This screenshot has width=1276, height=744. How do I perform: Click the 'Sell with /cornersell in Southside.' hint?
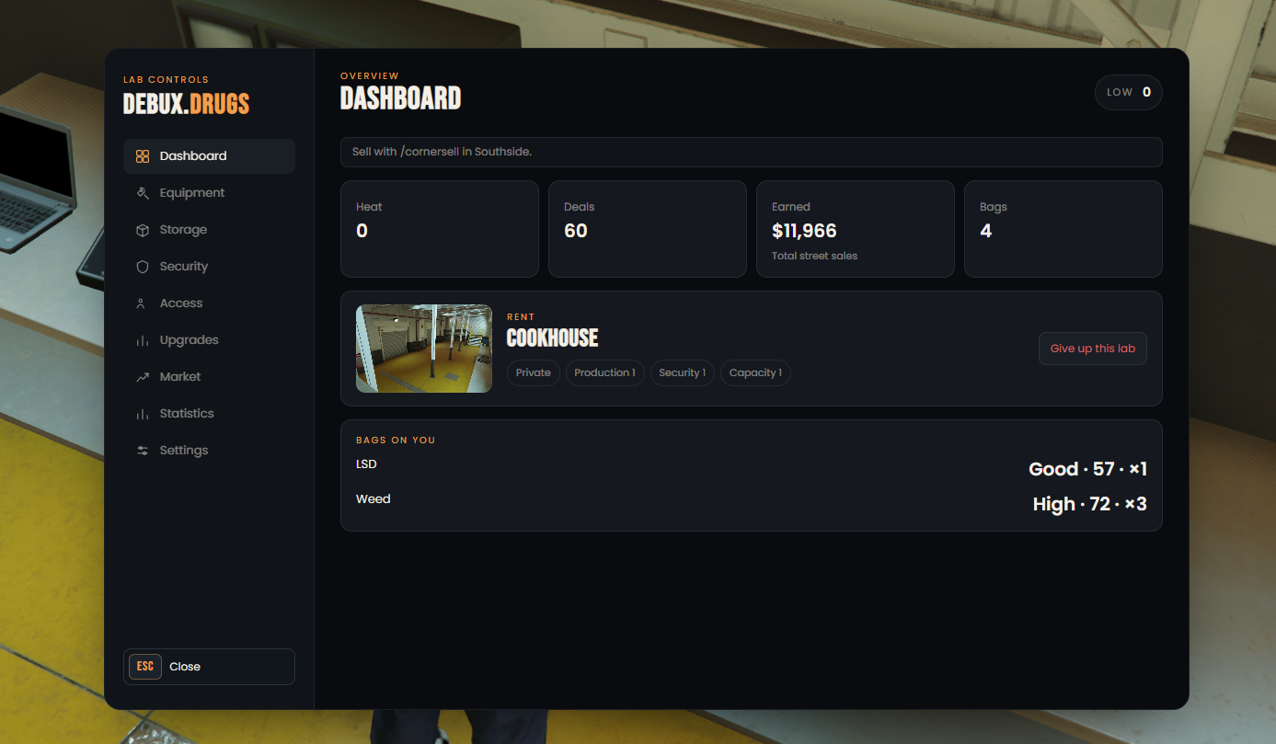pos(442,152)
